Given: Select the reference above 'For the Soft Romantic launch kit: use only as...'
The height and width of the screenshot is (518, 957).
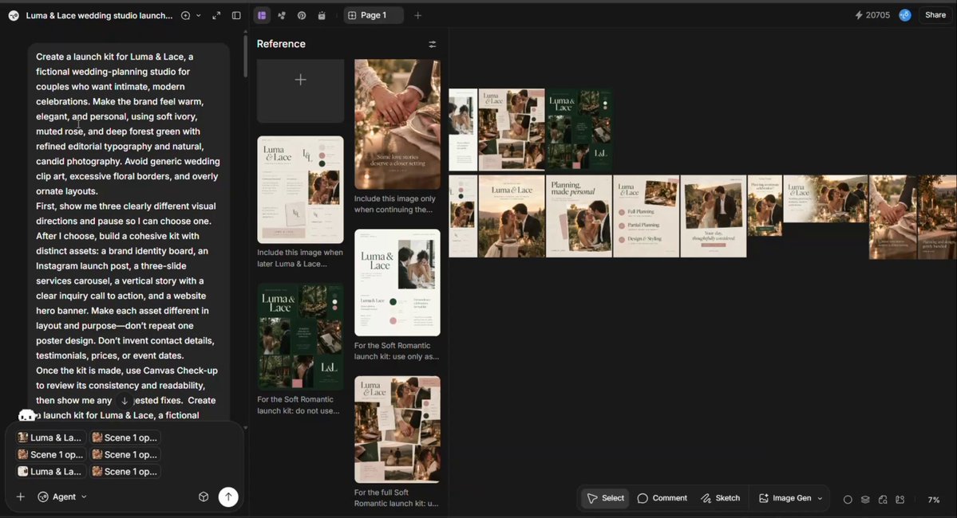Looking at the screenshot, I should [x=397, y=282].
